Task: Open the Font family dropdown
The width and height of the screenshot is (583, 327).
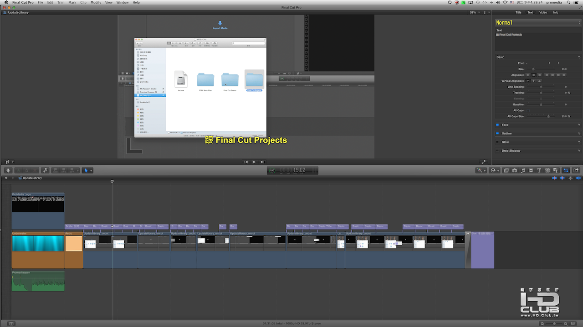Action: click(x=538, y=63)
